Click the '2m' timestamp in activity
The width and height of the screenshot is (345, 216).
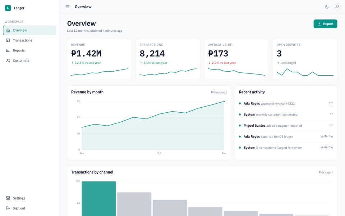[x=331, y=103]
